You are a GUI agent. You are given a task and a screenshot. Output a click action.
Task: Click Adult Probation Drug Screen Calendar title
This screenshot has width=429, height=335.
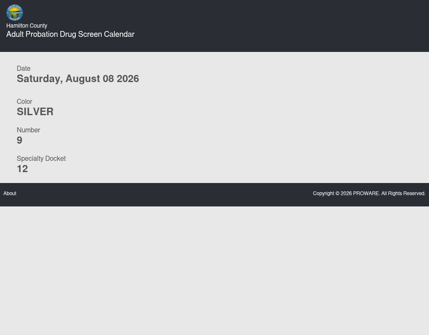point(70,34)
